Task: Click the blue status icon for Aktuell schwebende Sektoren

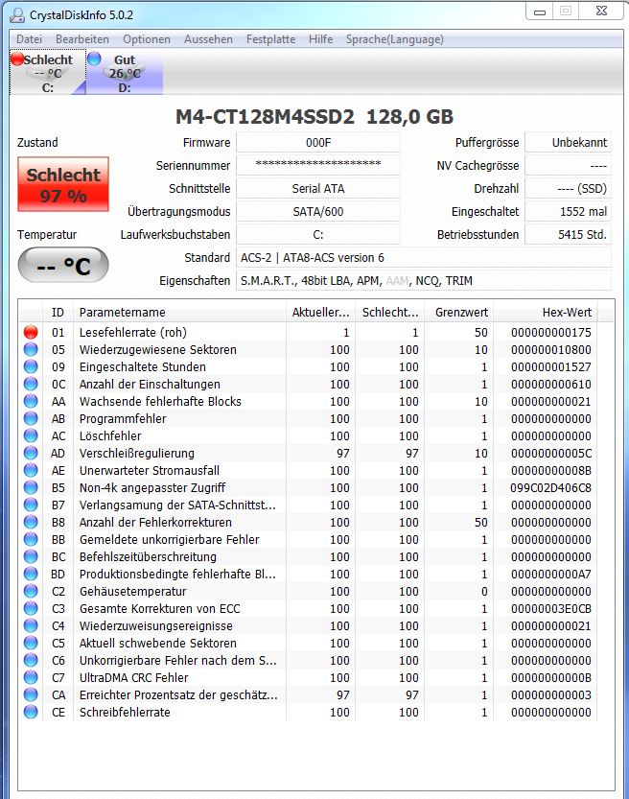Action: [31, 643]
